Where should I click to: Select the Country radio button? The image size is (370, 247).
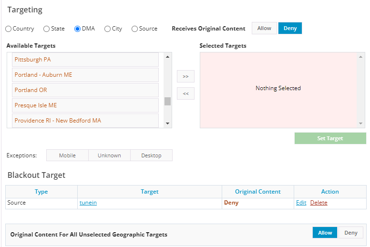9,29
